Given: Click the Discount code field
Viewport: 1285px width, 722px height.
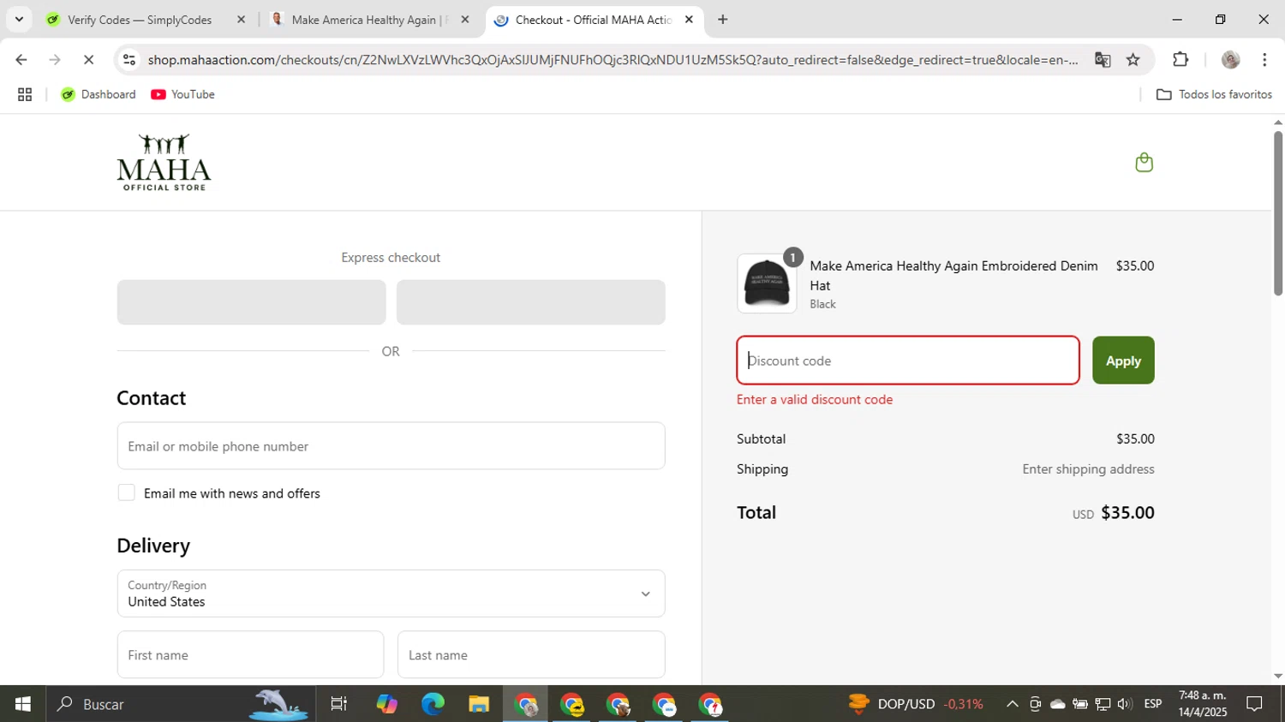Looking at the screenshot, I should pos(908,360).
